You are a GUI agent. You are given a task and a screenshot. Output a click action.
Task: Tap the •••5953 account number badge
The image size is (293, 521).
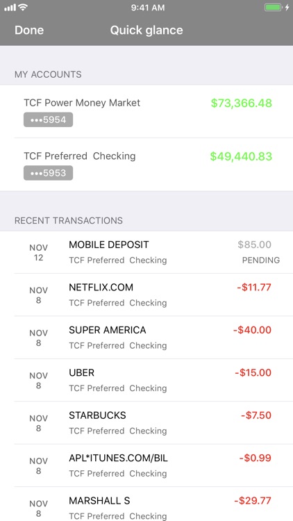point(48,173)
